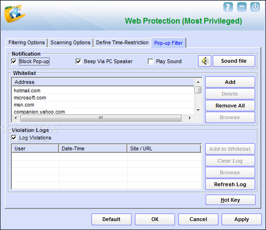Click the whitelist scroll down arrow
This screenshot has height=230, width=266.
pos(198,110)
